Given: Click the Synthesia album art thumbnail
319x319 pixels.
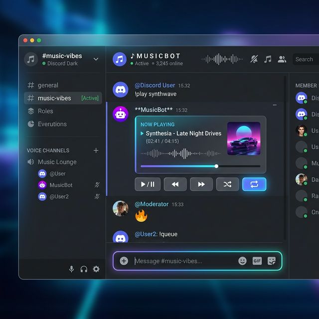Looking at the screenshot, I should 244,139.
